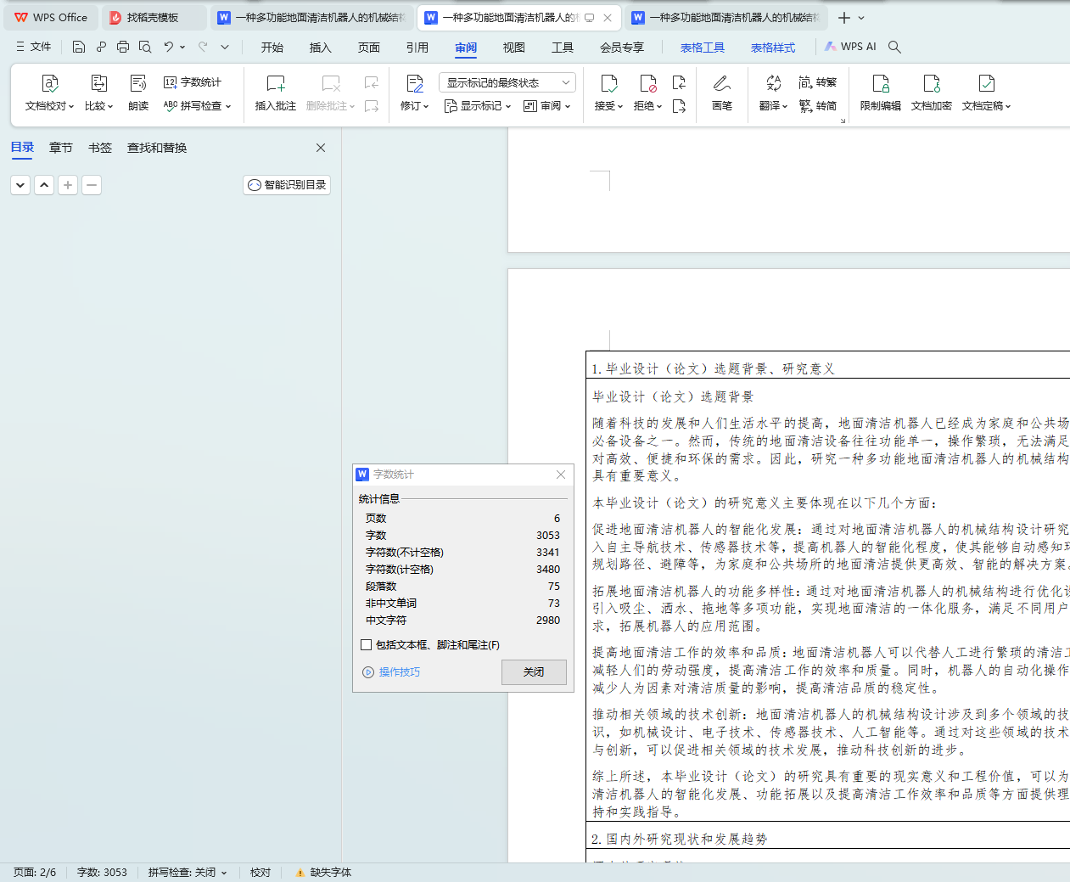This screenshot has width=1070, height=882.
Task: Click the Save document icon
Action: tap(79, 47)
